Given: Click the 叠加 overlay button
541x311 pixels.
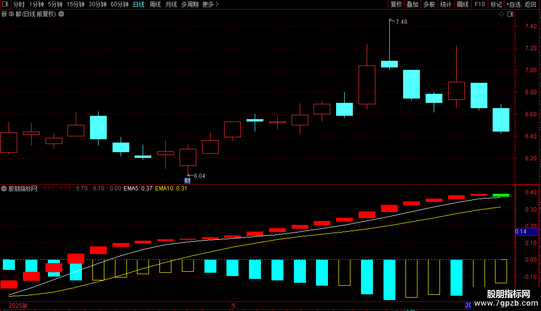Looking at the screenshot, I should click(412, 4).
